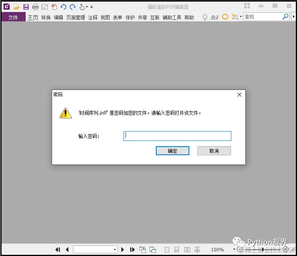Go to next page arrow

122,249
